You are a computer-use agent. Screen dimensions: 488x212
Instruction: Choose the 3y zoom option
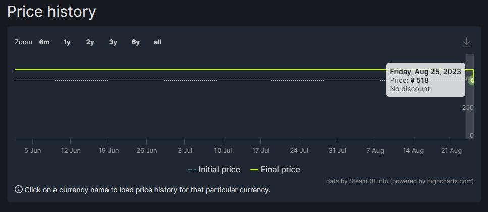113,42
